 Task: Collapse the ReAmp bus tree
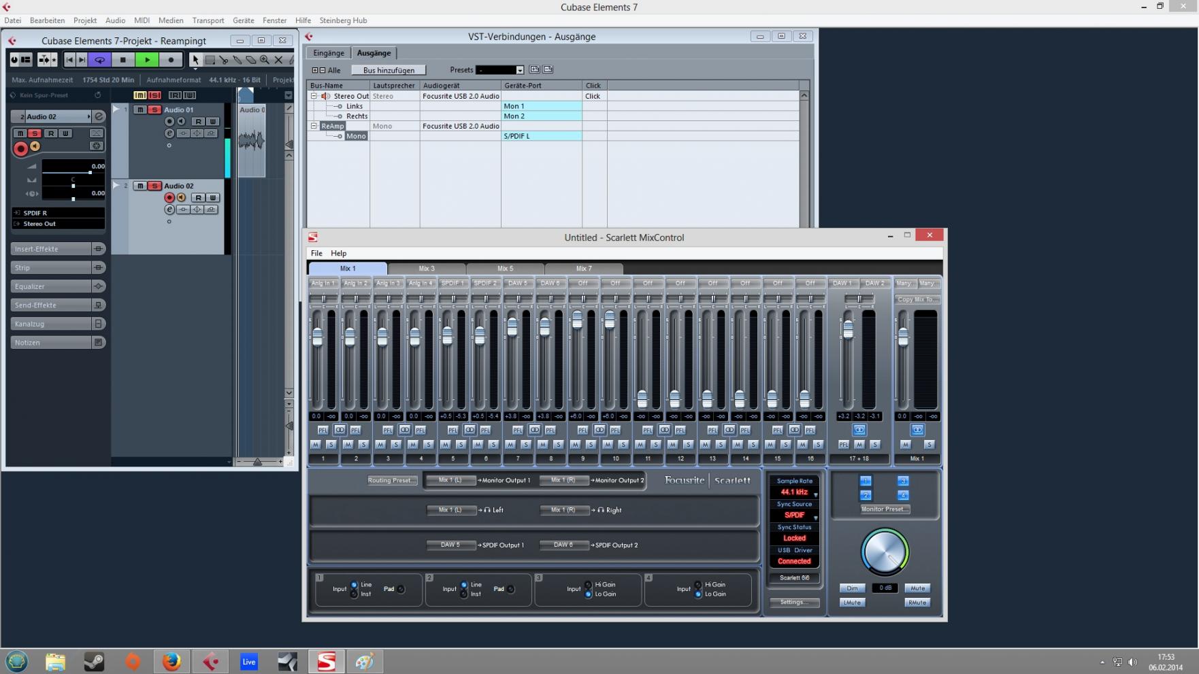tap(314, 126)
